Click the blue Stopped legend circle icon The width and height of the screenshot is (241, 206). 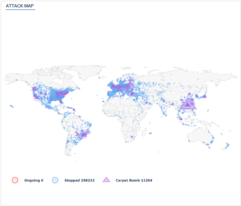(55, 180)
